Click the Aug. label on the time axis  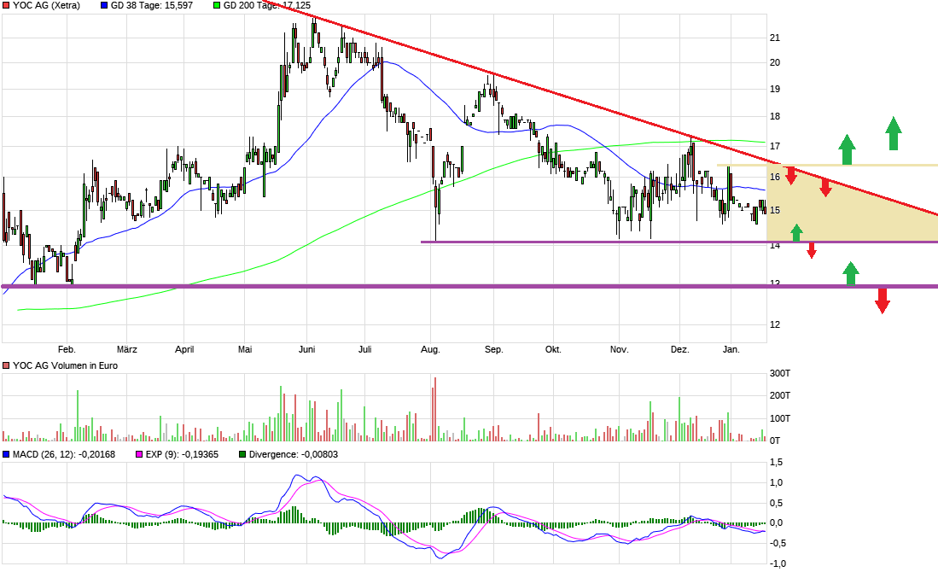click(x=430, y=349)
